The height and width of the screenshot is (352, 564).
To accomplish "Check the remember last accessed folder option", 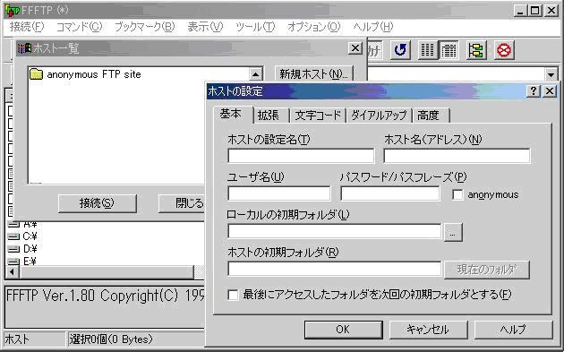I will point(233,295).
